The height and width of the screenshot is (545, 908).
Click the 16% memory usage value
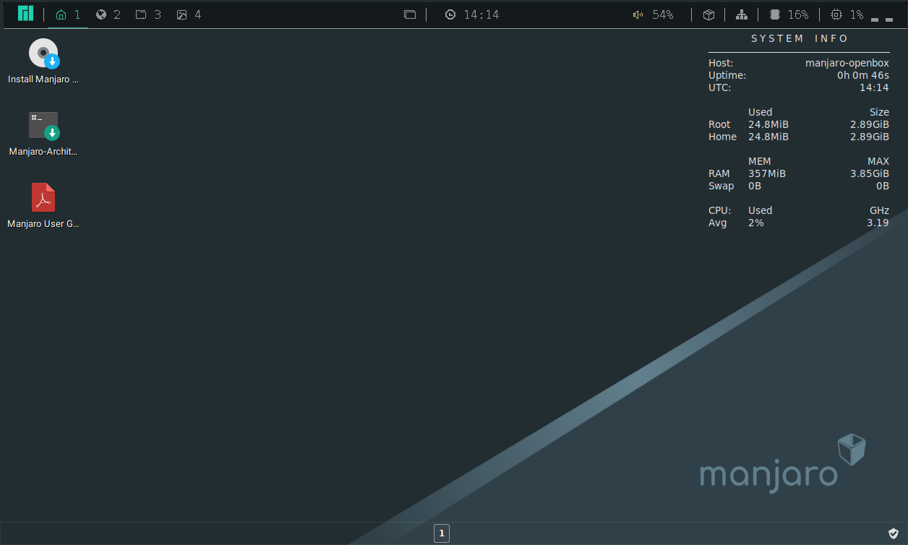[798, 14]
